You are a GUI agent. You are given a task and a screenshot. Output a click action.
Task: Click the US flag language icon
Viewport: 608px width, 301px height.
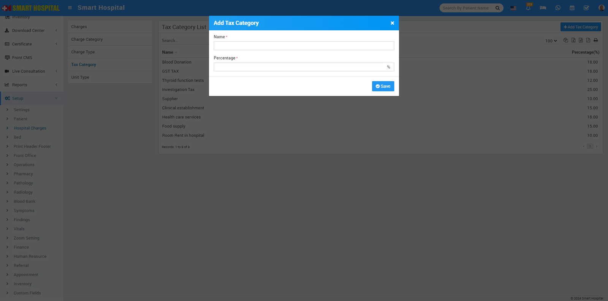[513, 8]
